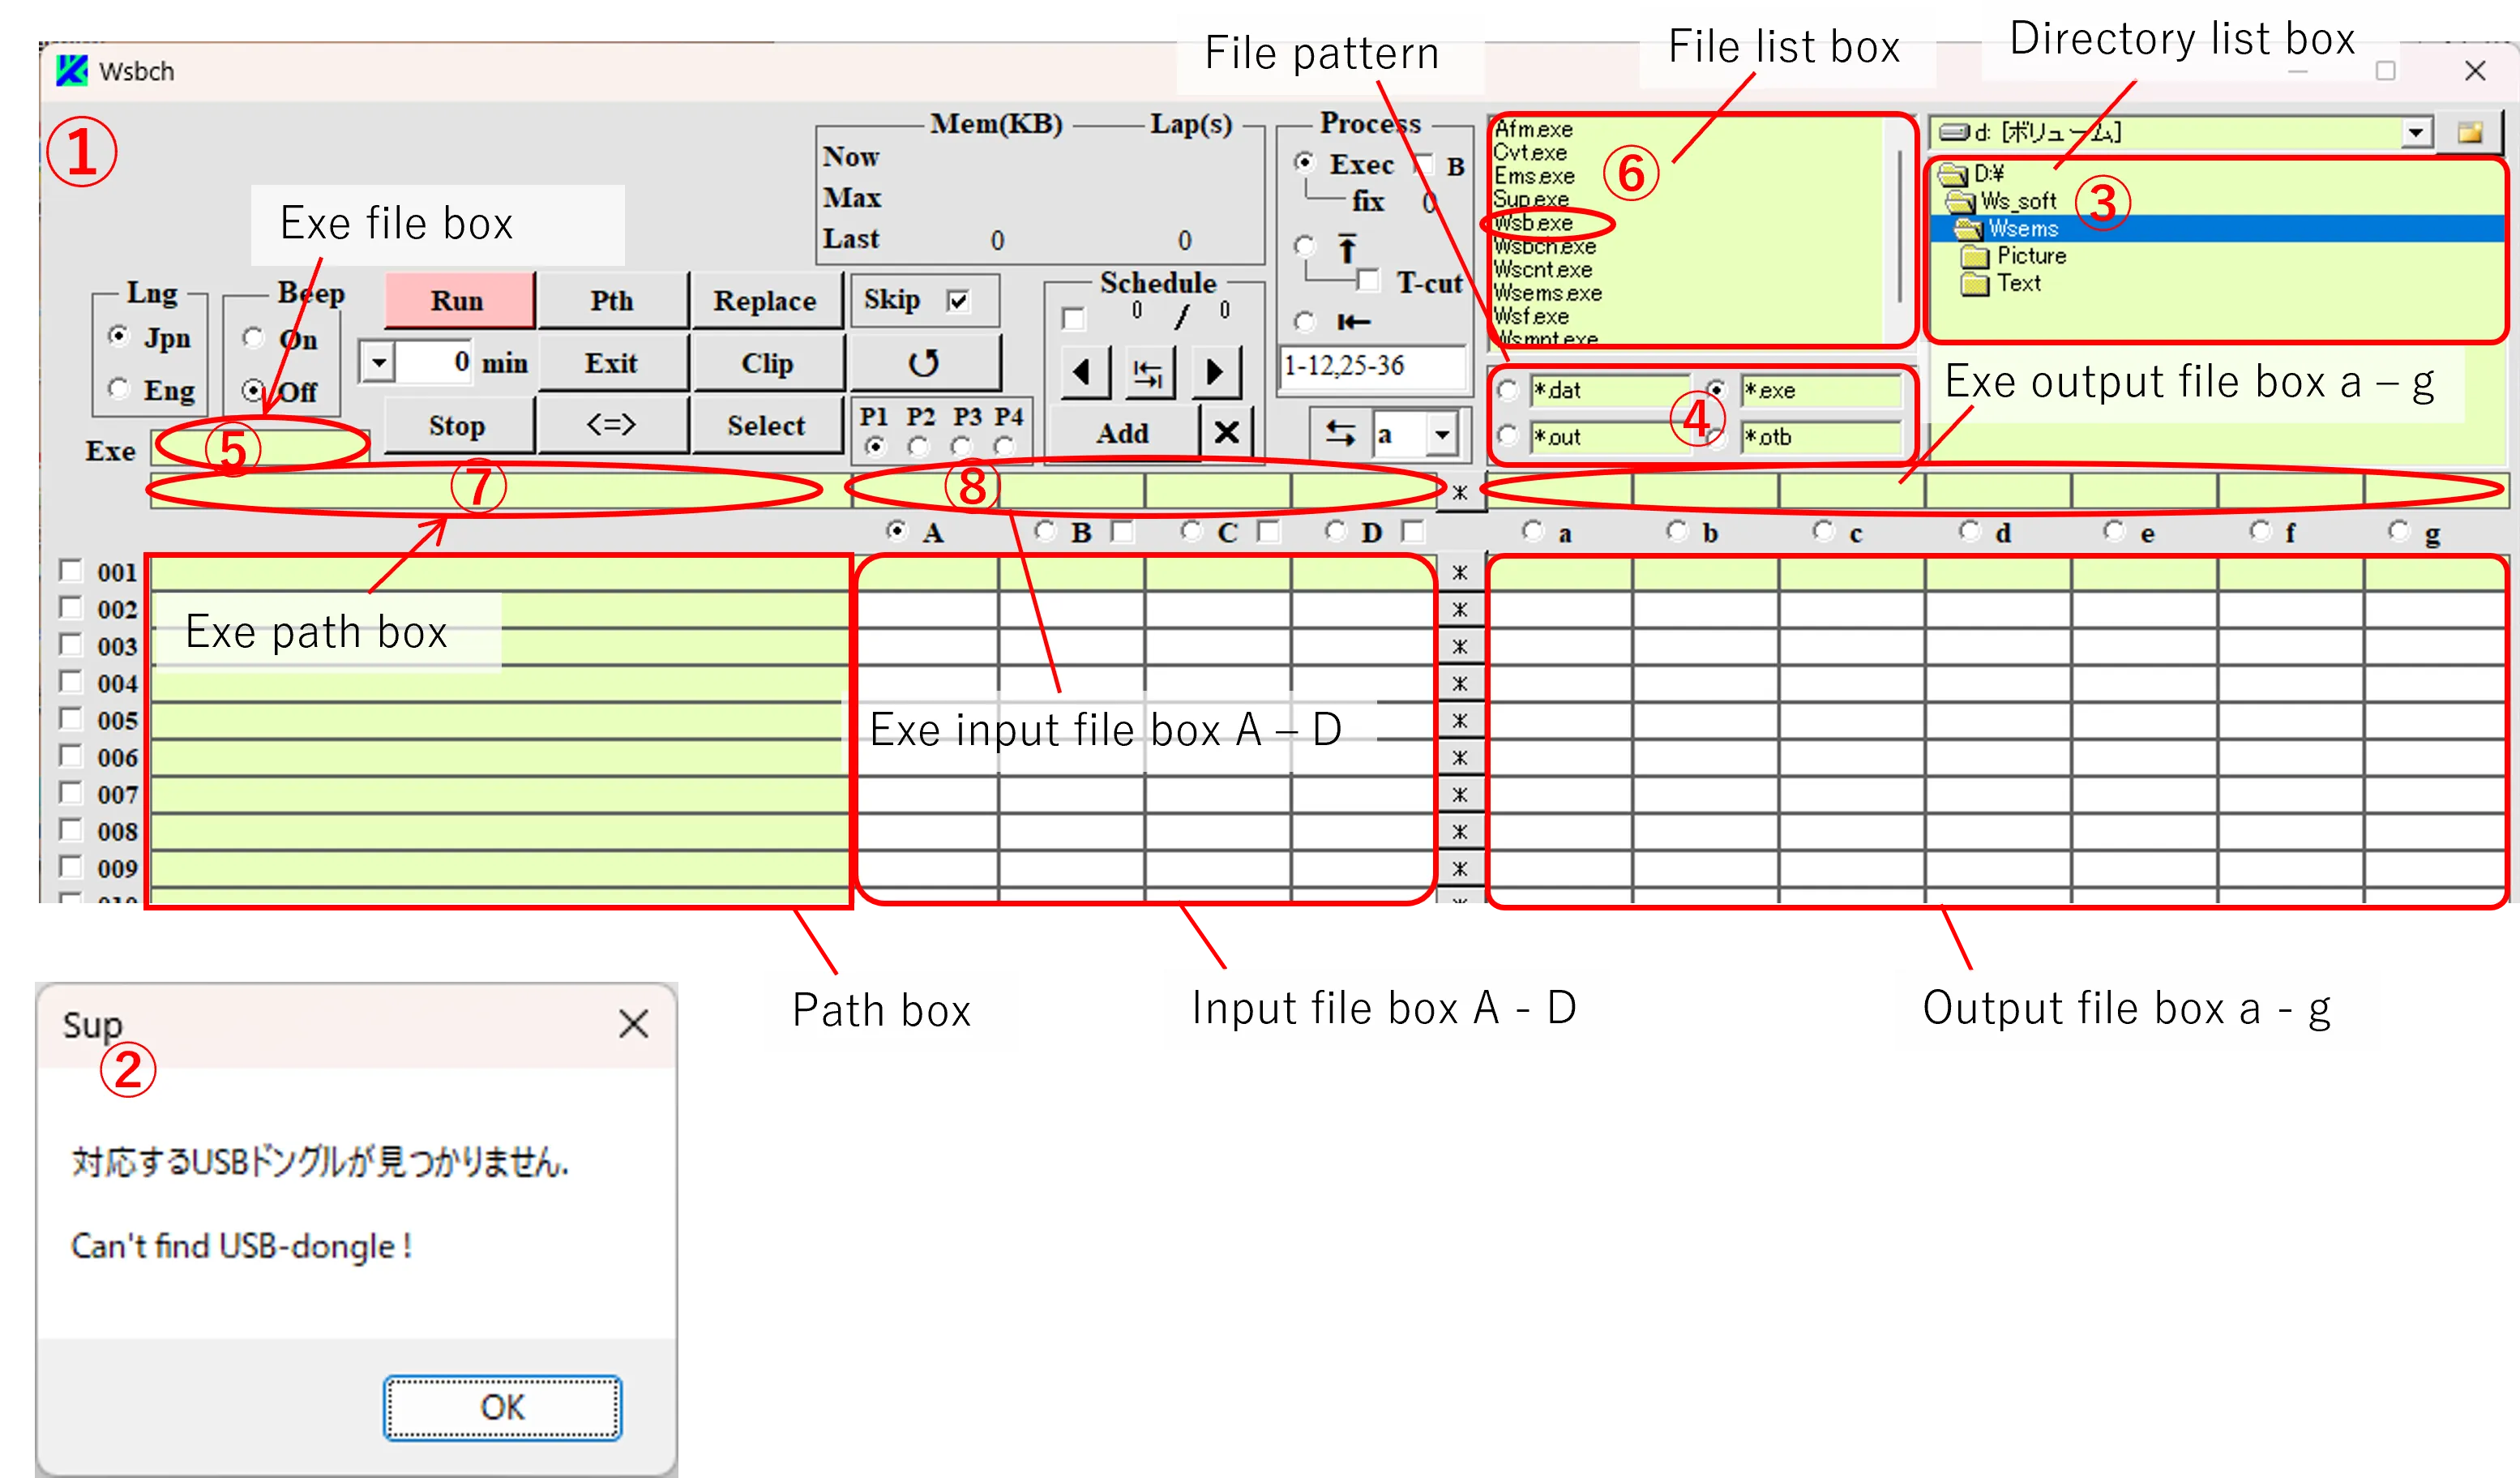The width and height of the screenshot is (2520, 1478).
Task: Select Wsems.exe in the file list
Action: pyautogui.click(x=1547, y=293)
